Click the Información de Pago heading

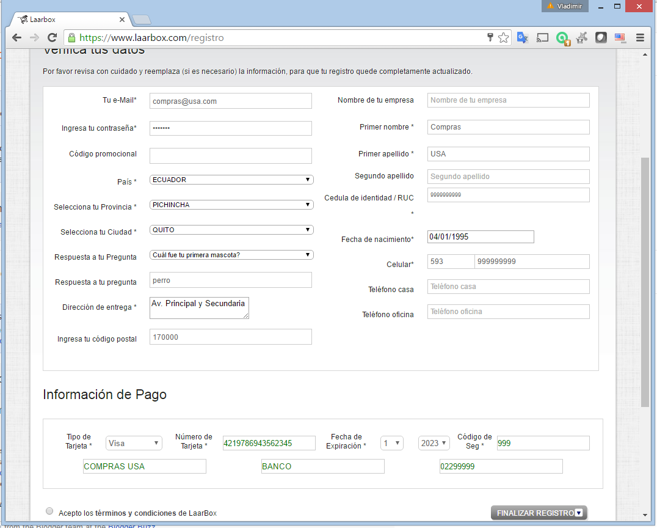click(105, 395)
